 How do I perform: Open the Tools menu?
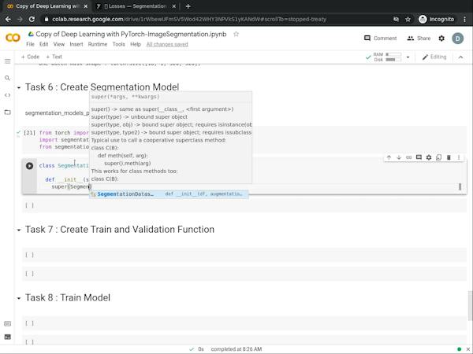coord(118,44)
